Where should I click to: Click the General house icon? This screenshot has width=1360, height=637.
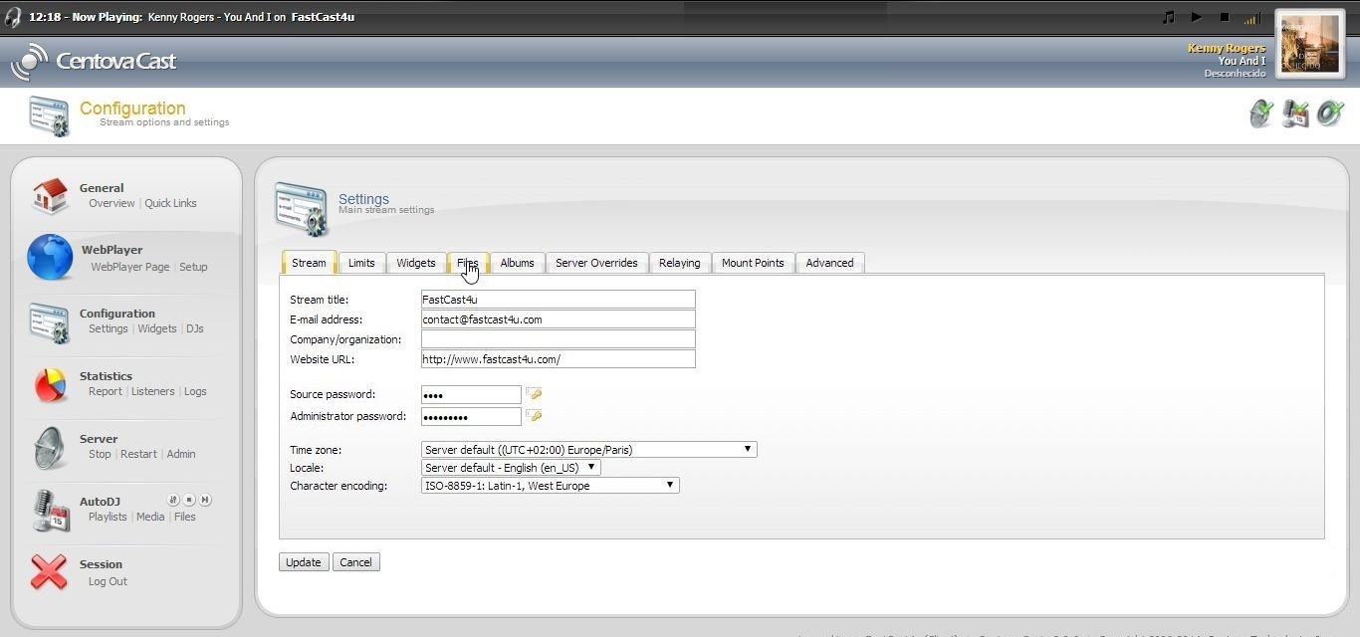point(50,195)
